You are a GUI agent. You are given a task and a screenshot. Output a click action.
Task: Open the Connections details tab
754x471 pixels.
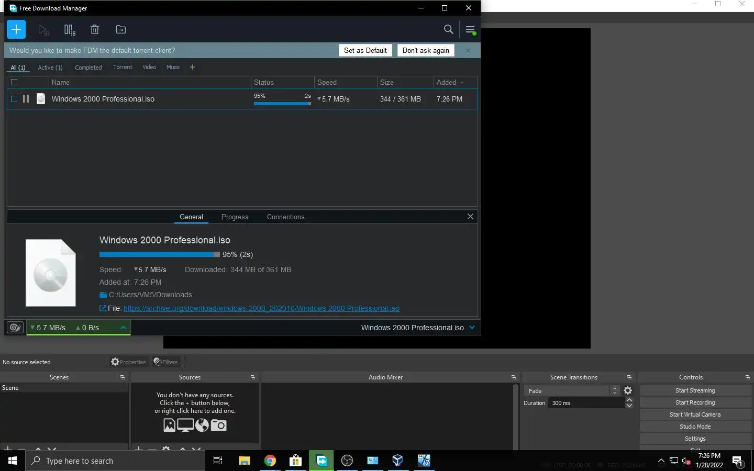pyautogui.click(x=285, y=217)
